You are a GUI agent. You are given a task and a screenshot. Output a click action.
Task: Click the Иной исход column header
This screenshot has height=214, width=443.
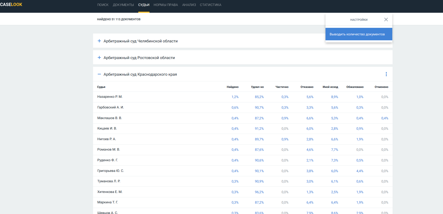(330, 87)
